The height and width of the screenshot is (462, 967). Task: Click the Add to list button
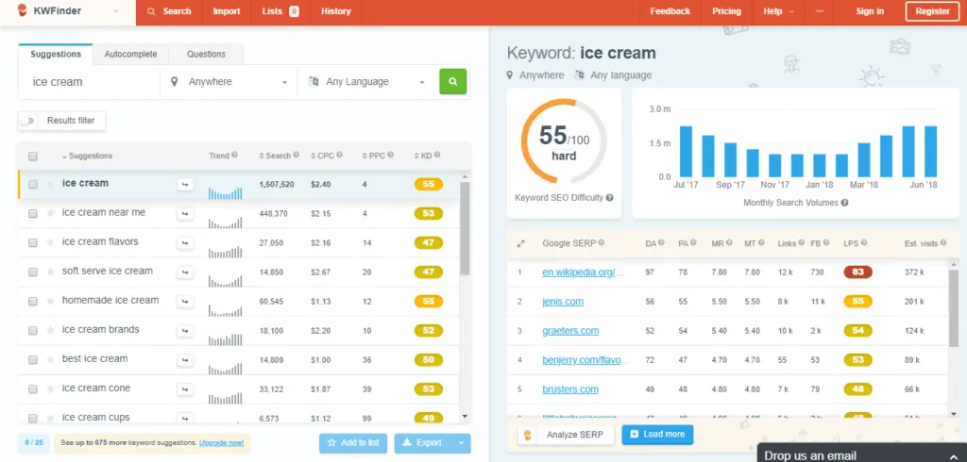coord(353,443)
